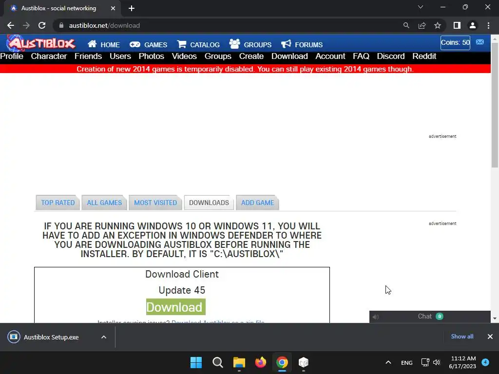Image resolution: width=499 pixels, height=374 pixels.
Task: Open the HOME house icon link
Action: (x=92, y=44)
